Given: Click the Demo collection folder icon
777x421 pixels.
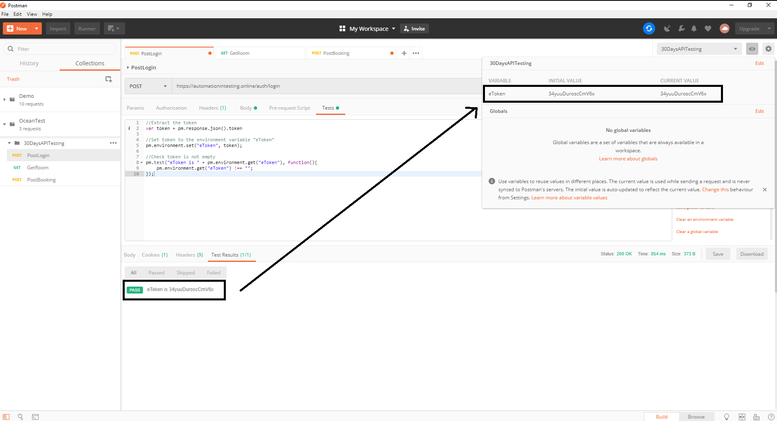Looking at the screenshot, I should pos(12,99).
